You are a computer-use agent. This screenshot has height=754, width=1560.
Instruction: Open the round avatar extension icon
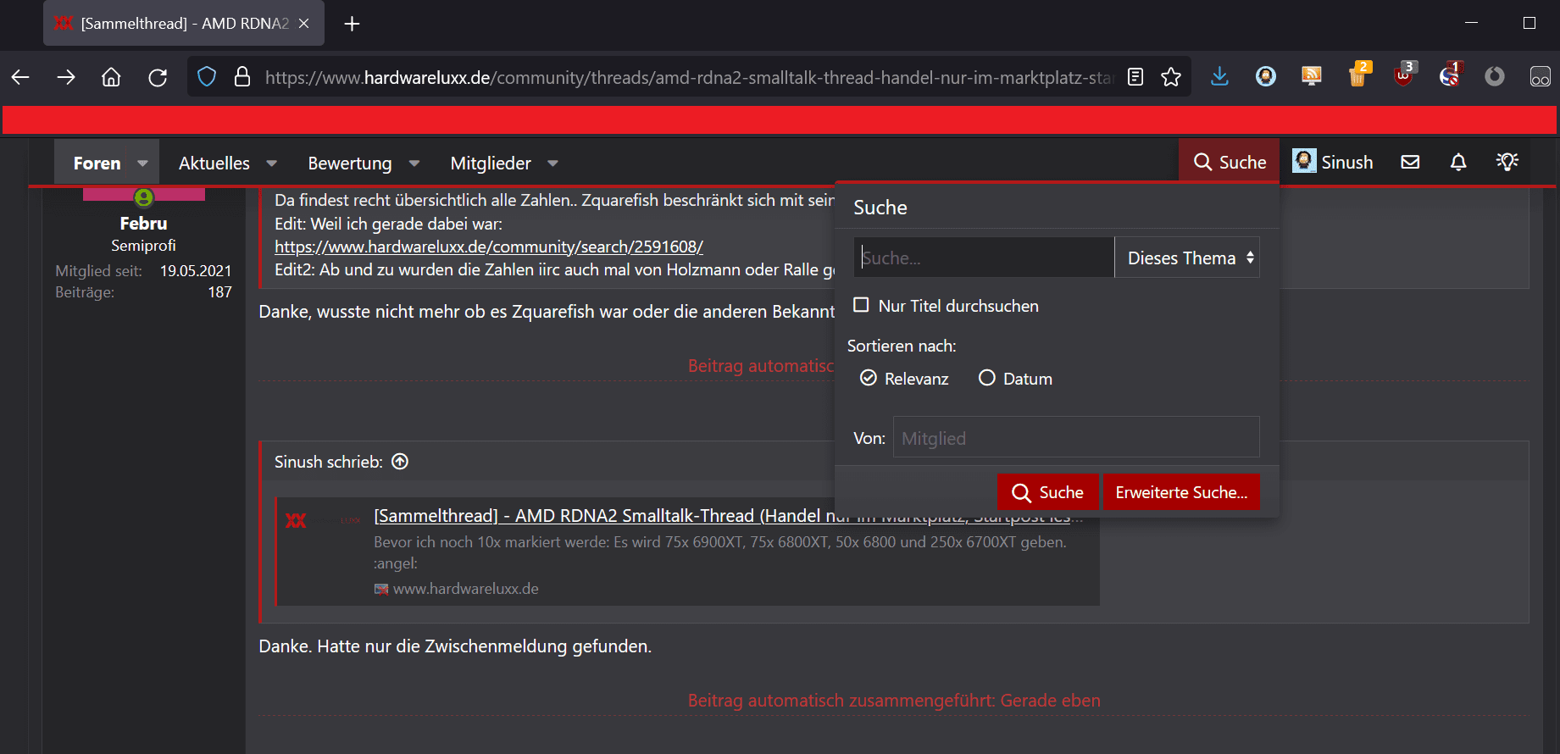[1266, 77]
